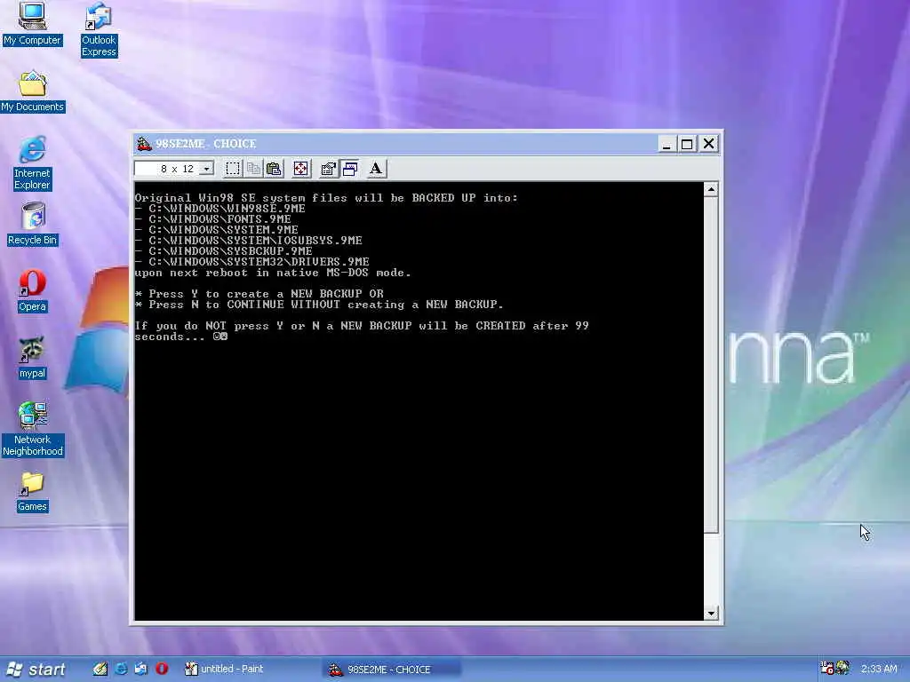Minimize the 98SE2ME - CHOICE window
The width and height of the screenshot is (910, 682).
point(667,144)
